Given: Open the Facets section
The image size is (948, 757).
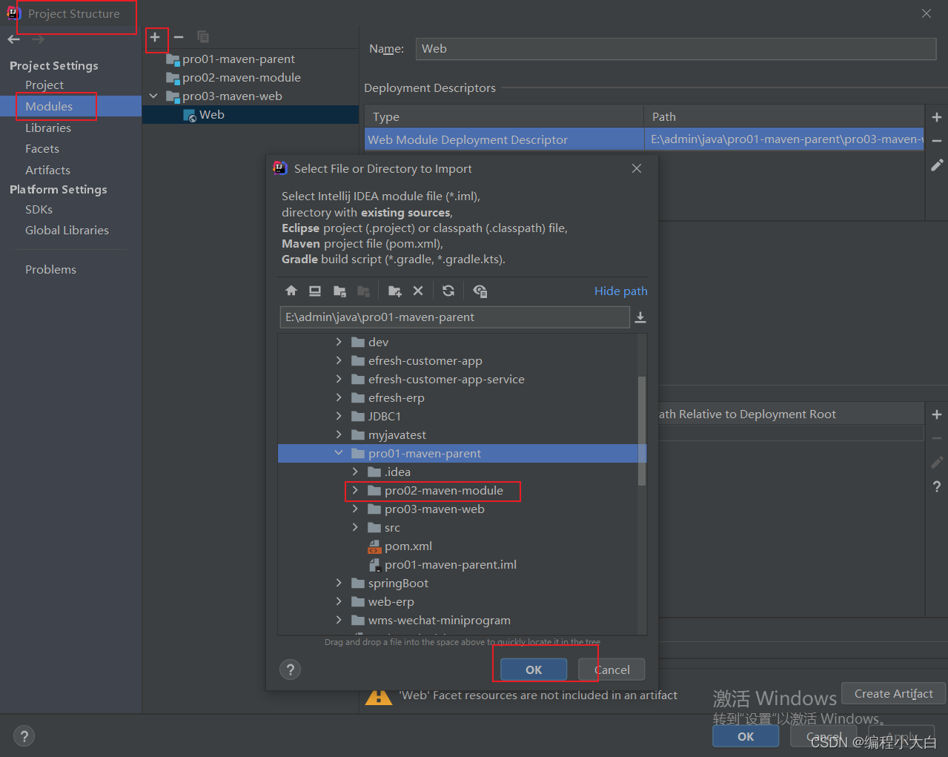Looking at the screenshot, I should (42, 148).
